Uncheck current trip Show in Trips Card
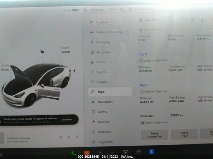The image size is (213, 159). point(140,30)
